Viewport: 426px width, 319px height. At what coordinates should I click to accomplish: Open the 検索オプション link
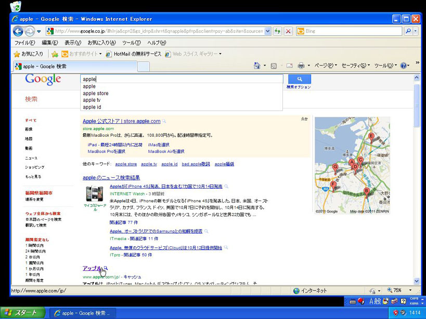click(299, 87)
